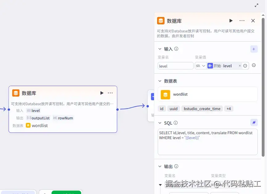
Task: Open canvas database node more menu
Action: pyautogui.click(x=110, y=93)
